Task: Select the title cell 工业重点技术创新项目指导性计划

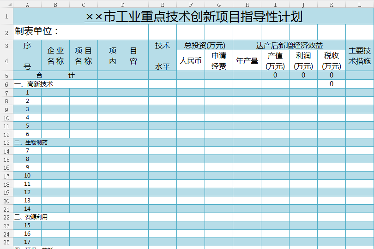Action: pos(193,17)
